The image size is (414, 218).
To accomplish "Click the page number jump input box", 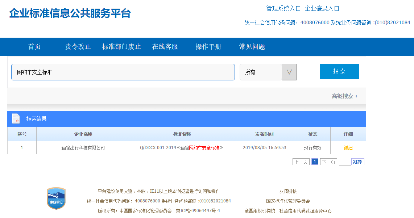I will (x=345, y=162).
